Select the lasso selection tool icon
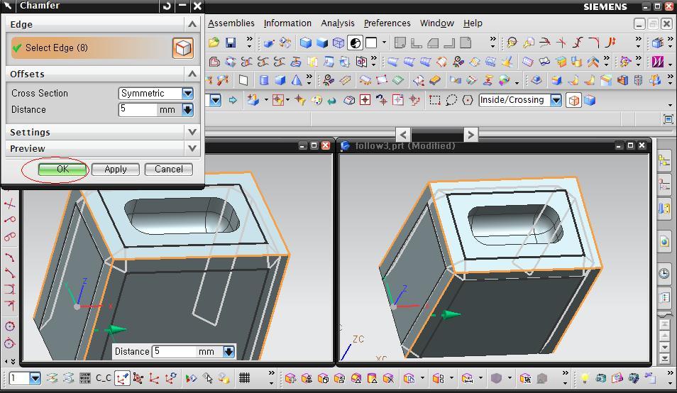The height and width of the screenshot is (393, 677). [x=451, y=100]
